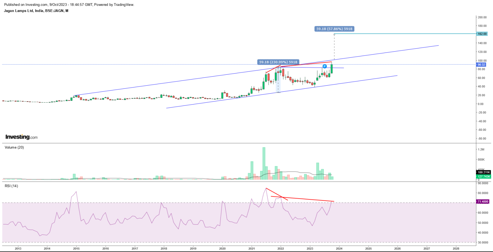Click the green 127.743K volume tag

[x=484, y=176]
